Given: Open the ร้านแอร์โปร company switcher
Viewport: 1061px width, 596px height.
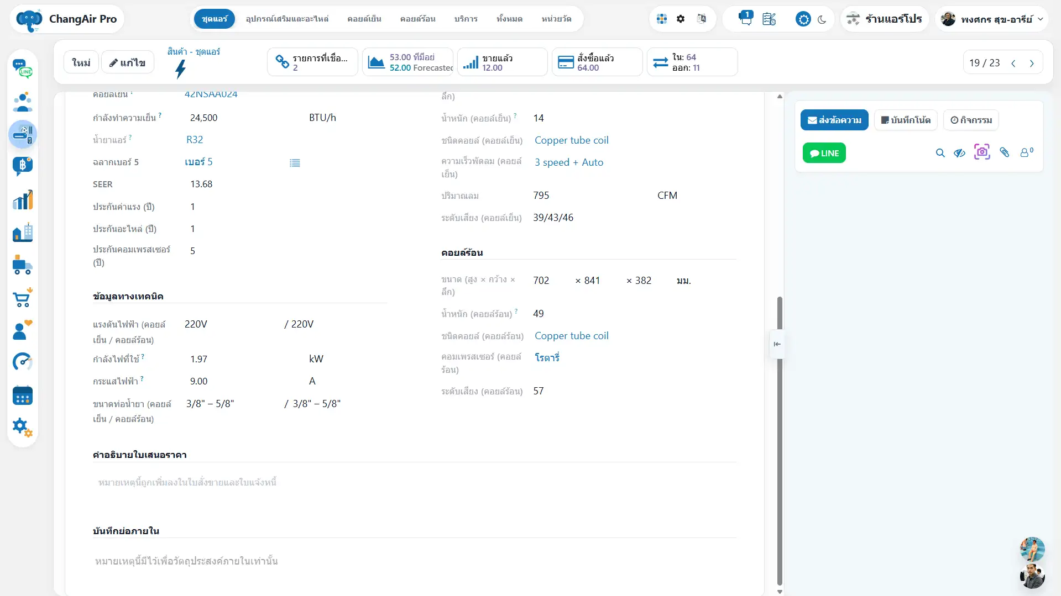Looking at the screenshot, I should pos(885,19).
